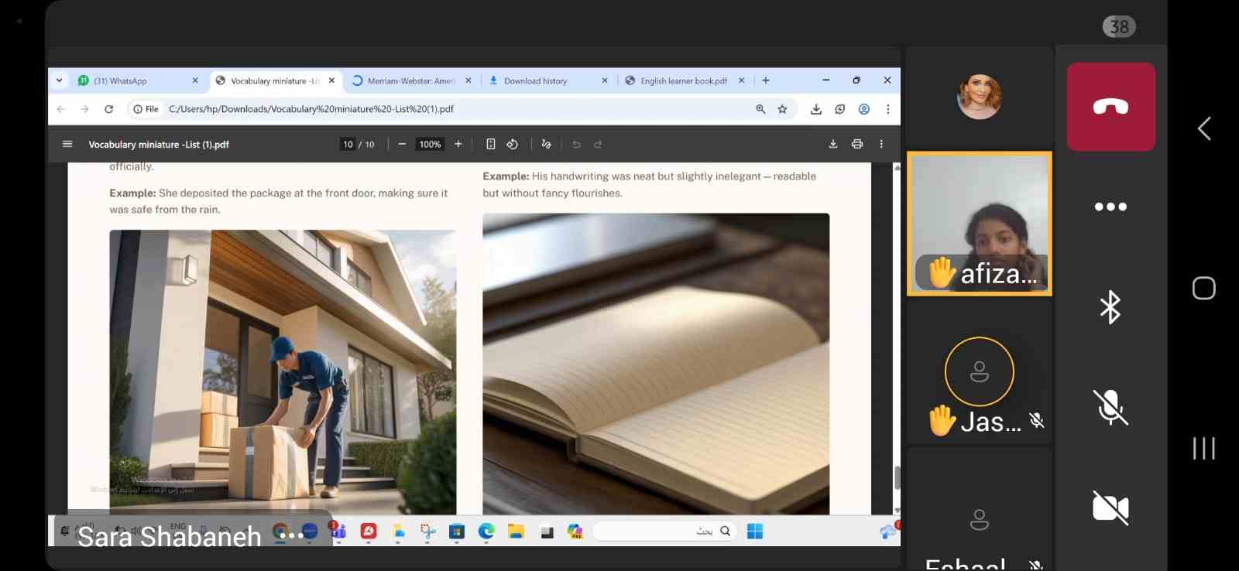Rotate the PDF page counterclockwise

(x=513, y=144)
